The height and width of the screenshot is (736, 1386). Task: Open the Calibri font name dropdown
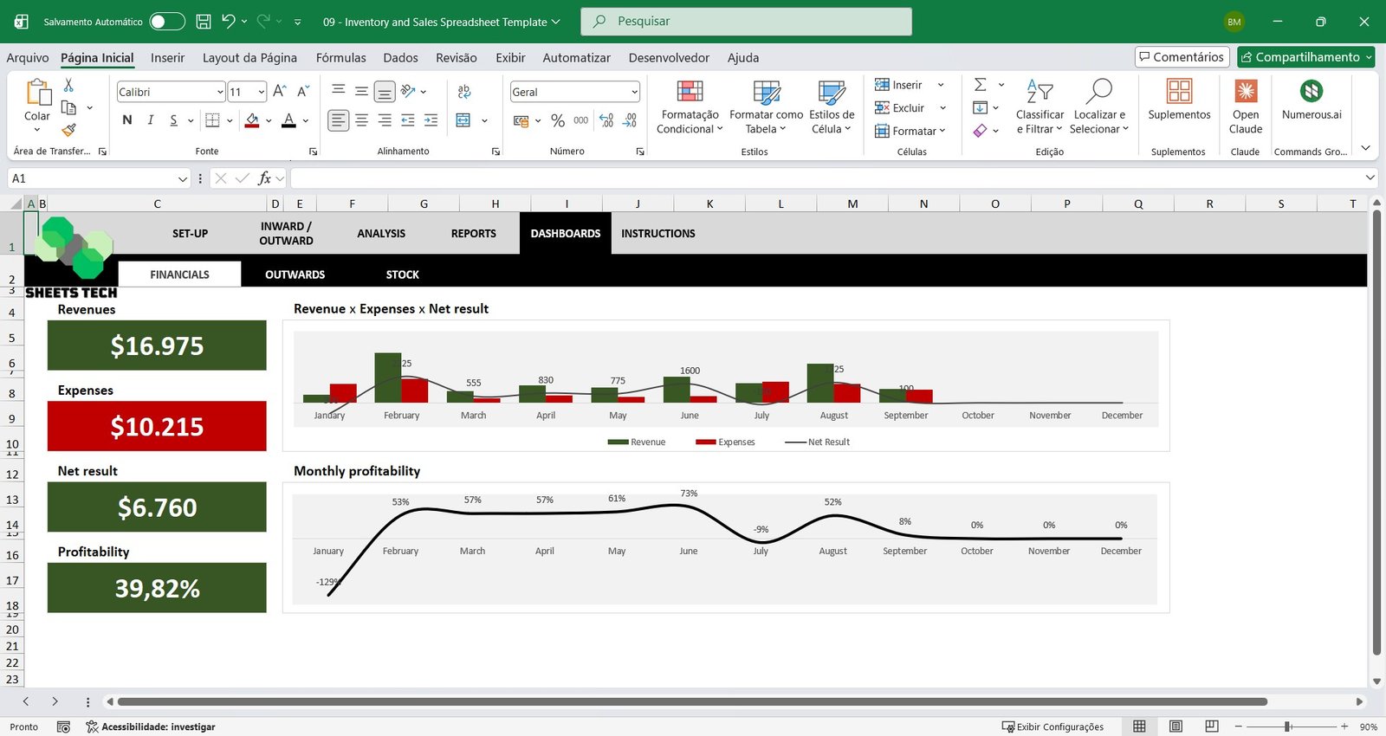click(220, 92)
